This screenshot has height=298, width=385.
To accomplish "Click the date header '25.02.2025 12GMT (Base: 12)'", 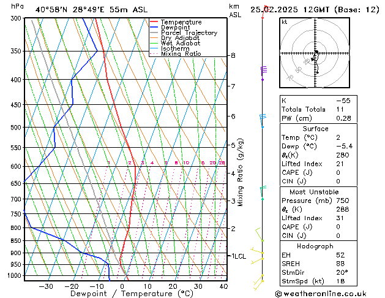I will tap(315, 10).
